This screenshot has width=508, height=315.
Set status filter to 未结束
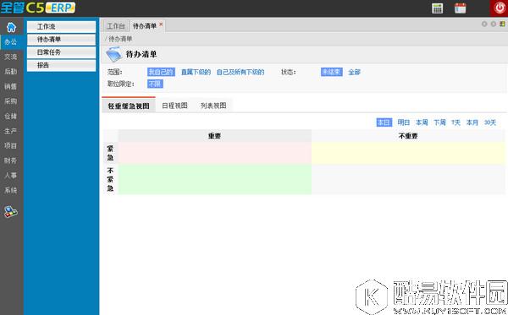click(x=331, y=72)
